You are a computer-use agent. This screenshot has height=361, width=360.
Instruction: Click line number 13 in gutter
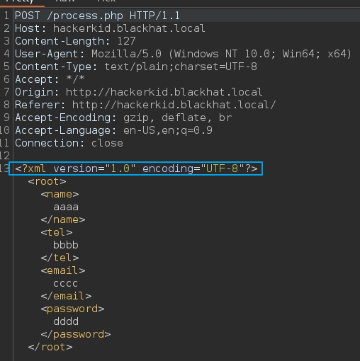tap(4, 168)
